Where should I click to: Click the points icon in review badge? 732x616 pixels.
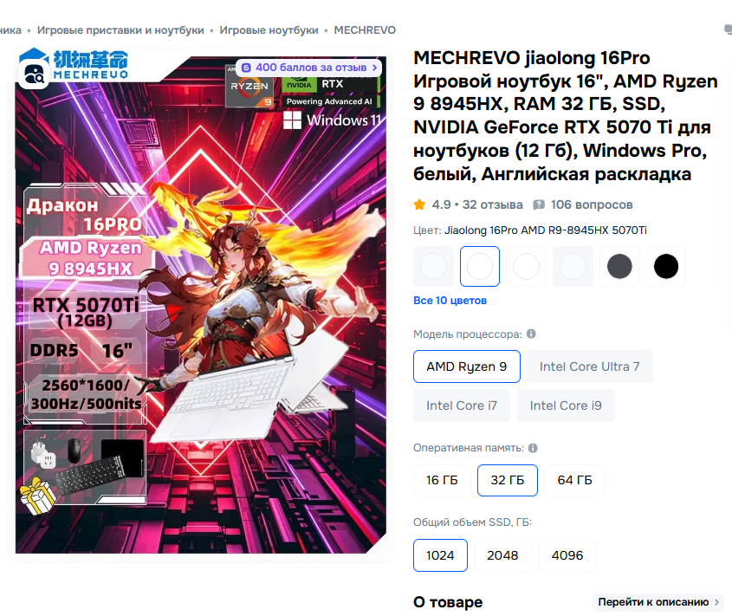pos(246,68)
